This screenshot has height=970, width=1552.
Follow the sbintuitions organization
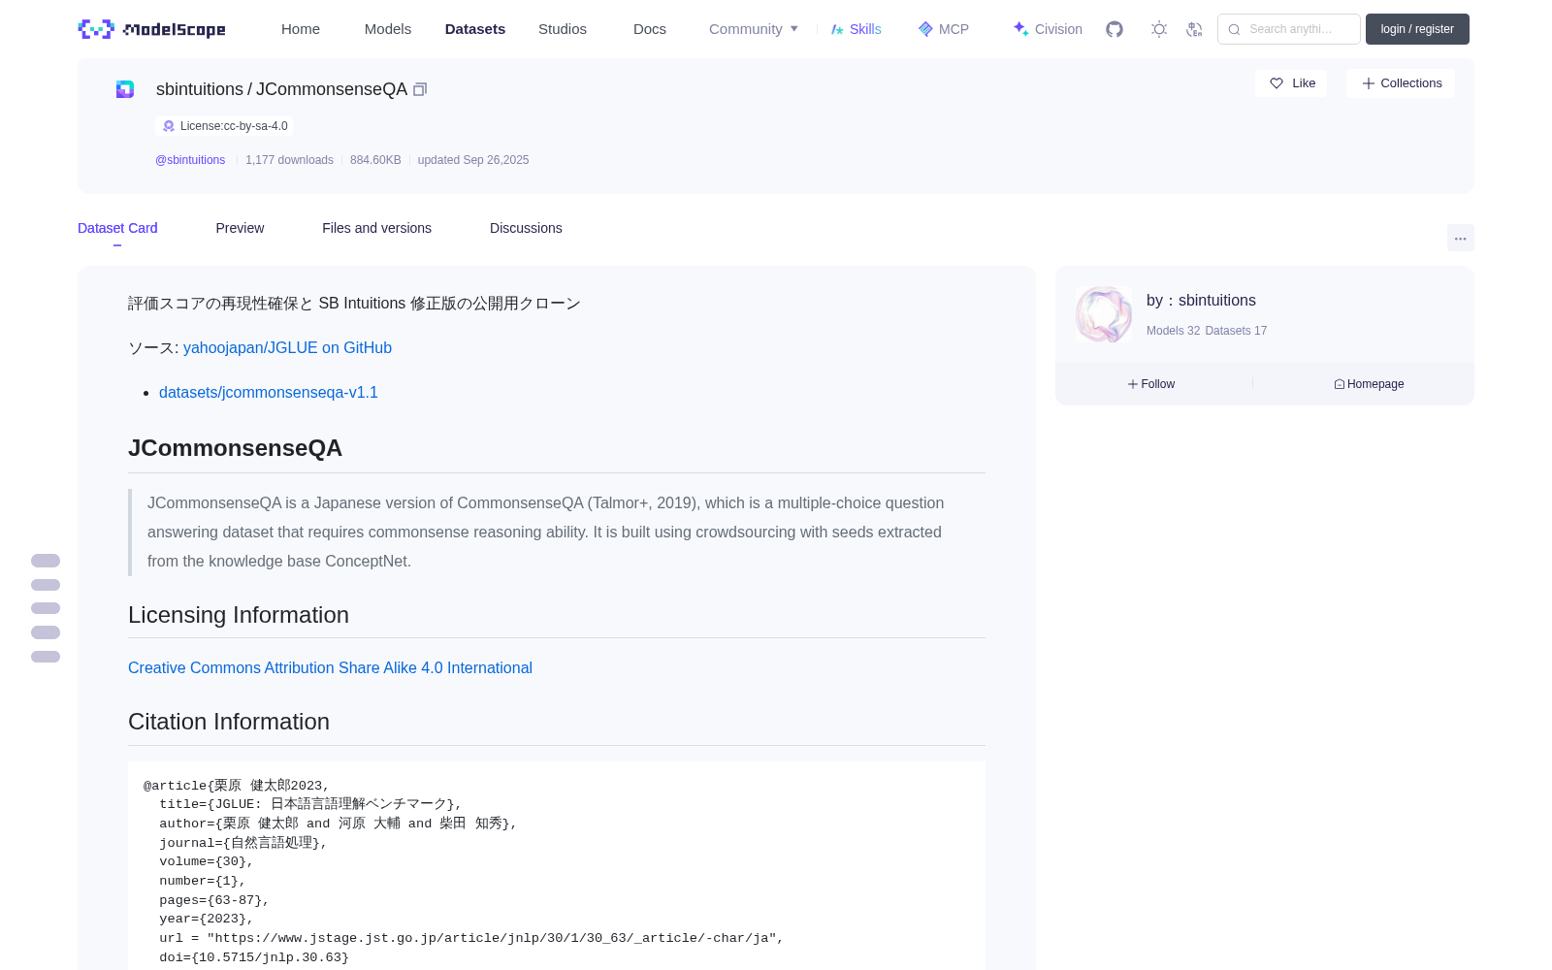(x=1151, y=384)
